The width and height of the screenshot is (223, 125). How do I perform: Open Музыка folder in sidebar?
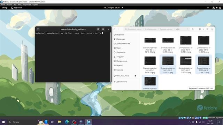pyautogui.click(x=118, y=66)
